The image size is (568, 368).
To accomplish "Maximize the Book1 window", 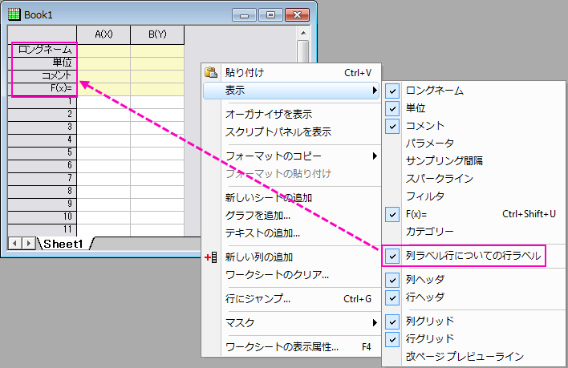I will pos(270,15).
